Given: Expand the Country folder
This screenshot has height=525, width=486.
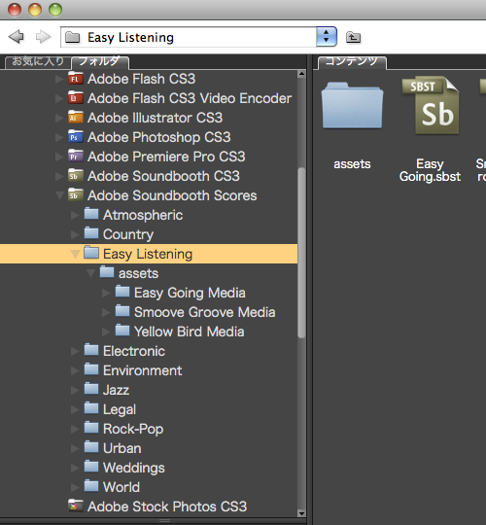Looking at the screenshot, I should tap(75, 234).
